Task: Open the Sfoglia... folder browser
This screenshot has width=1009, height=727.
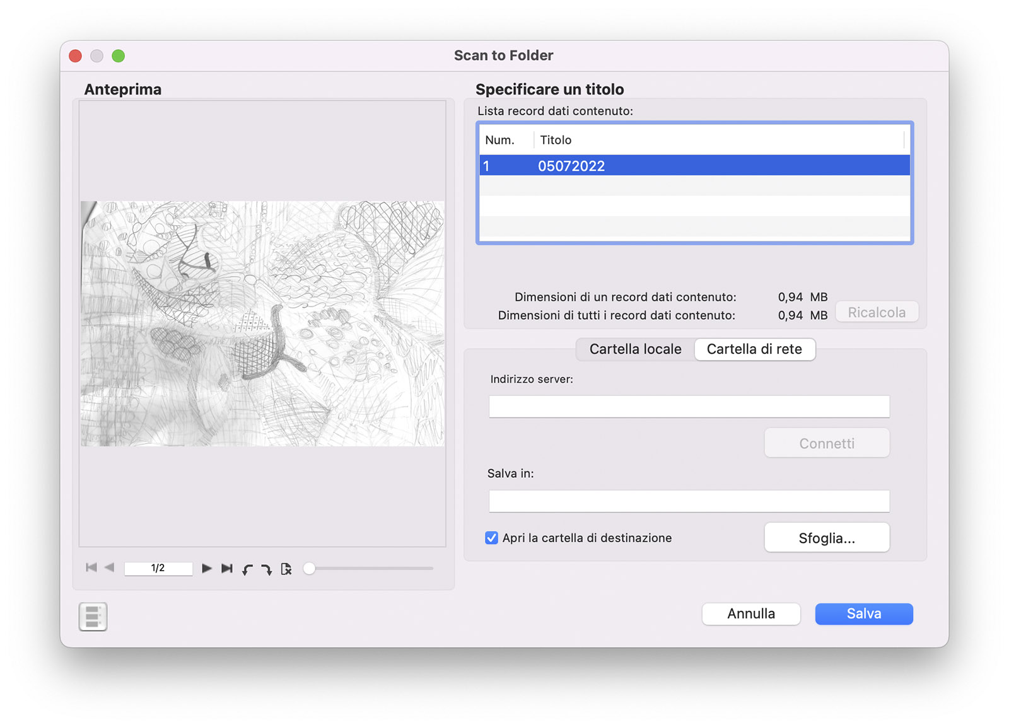Action: coord(826,538)
